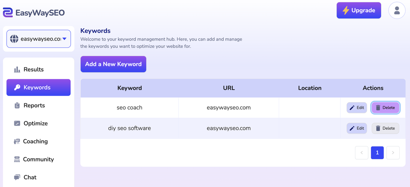Click the 'seo coach' keyword cell
The width and height of the screenshot is (410, 187).
coord(130,108)
